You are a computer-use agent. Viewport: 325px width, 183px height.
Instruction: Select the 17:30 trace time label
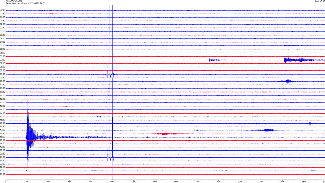pos(3,134)
